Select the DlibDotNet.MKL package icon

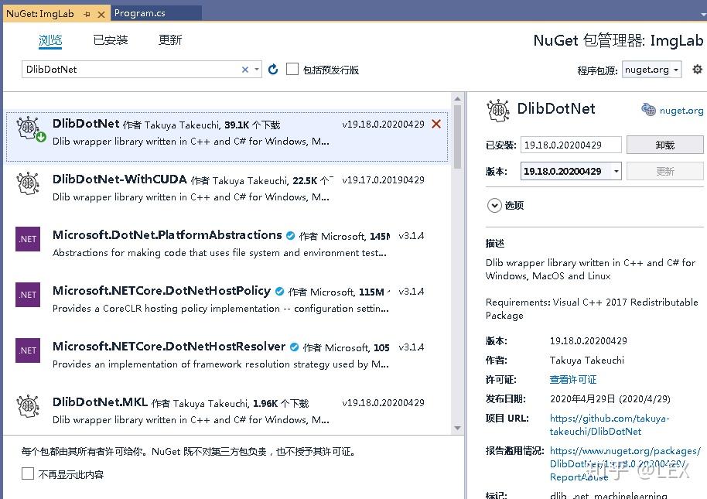pyautogui.click(x=27, y=405)
